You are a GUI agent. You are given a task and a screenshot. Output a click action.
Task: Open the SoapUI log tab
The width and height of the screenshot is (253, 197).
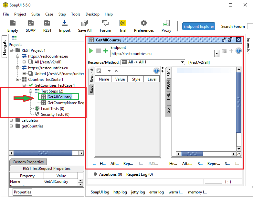100,192
